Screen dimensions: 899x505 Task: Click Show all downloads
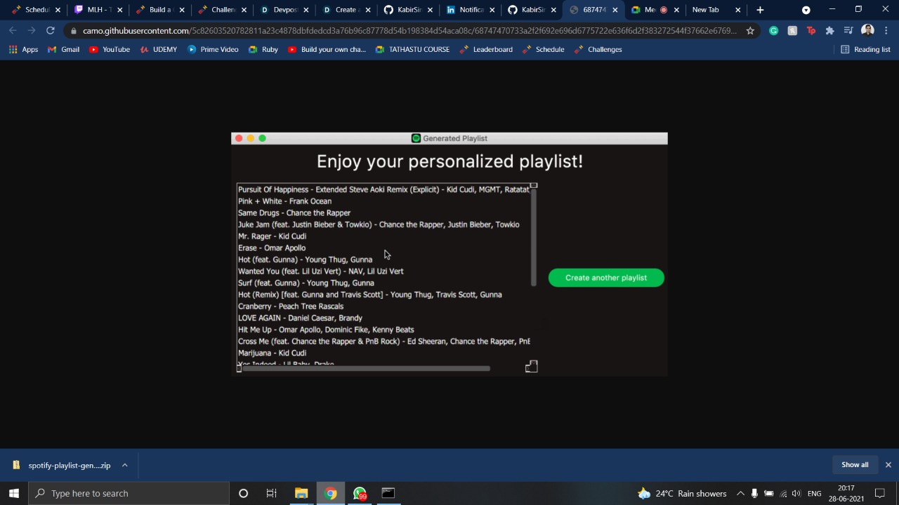(x=855, y=465)
